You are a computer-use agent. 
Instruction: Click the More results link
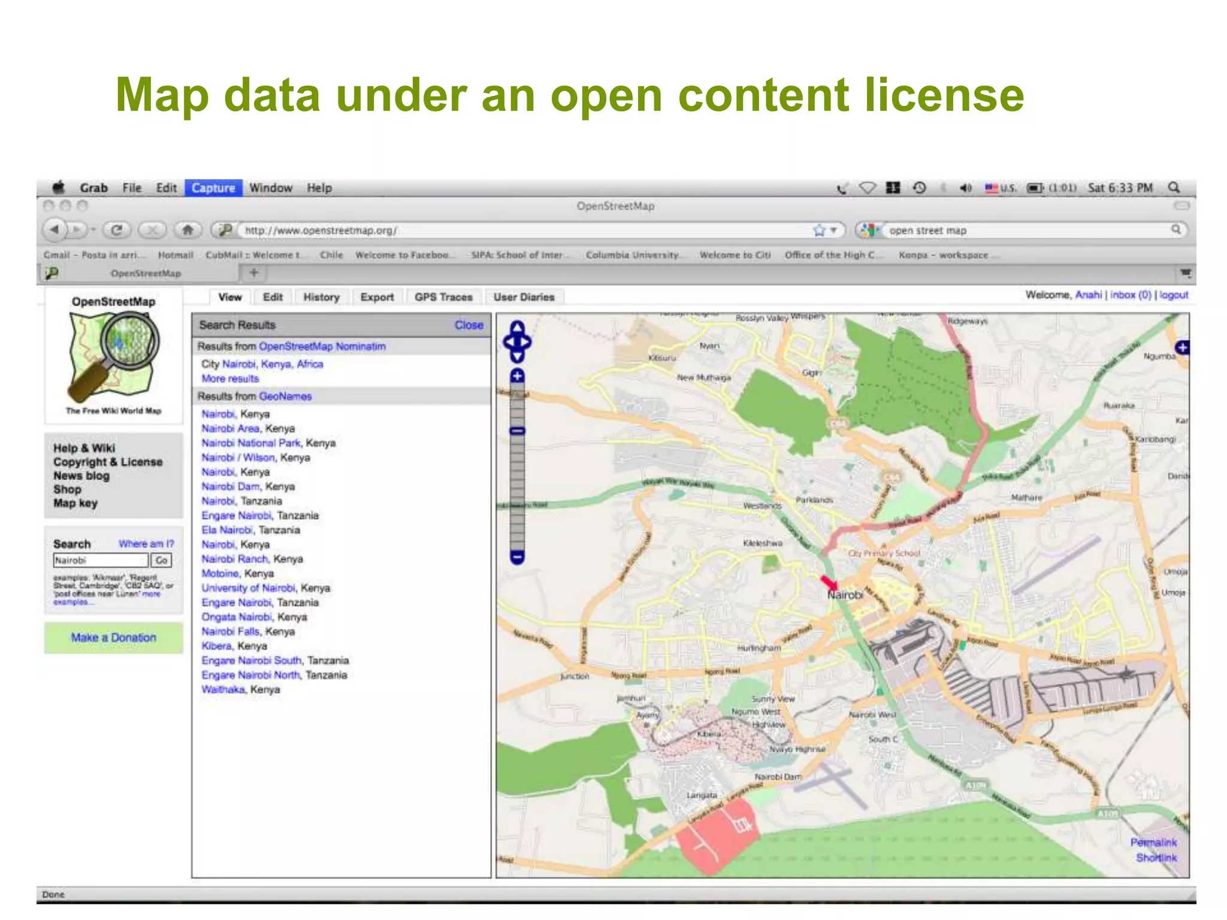click(x=230, y=379)
